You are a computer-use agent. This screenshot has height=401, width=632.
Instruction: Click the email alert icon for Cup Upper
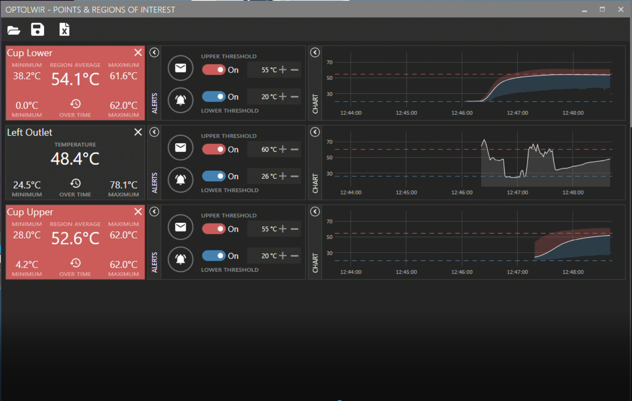click(x=180, y=227)
